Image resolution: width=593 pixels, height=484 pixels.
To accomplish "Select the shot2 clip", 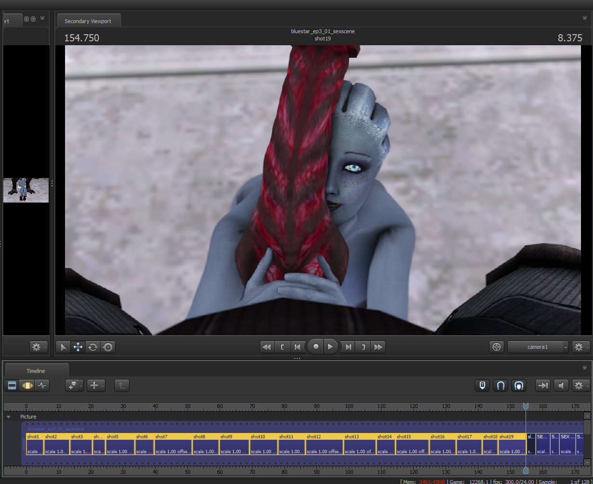I will click(x=57, y=444).
